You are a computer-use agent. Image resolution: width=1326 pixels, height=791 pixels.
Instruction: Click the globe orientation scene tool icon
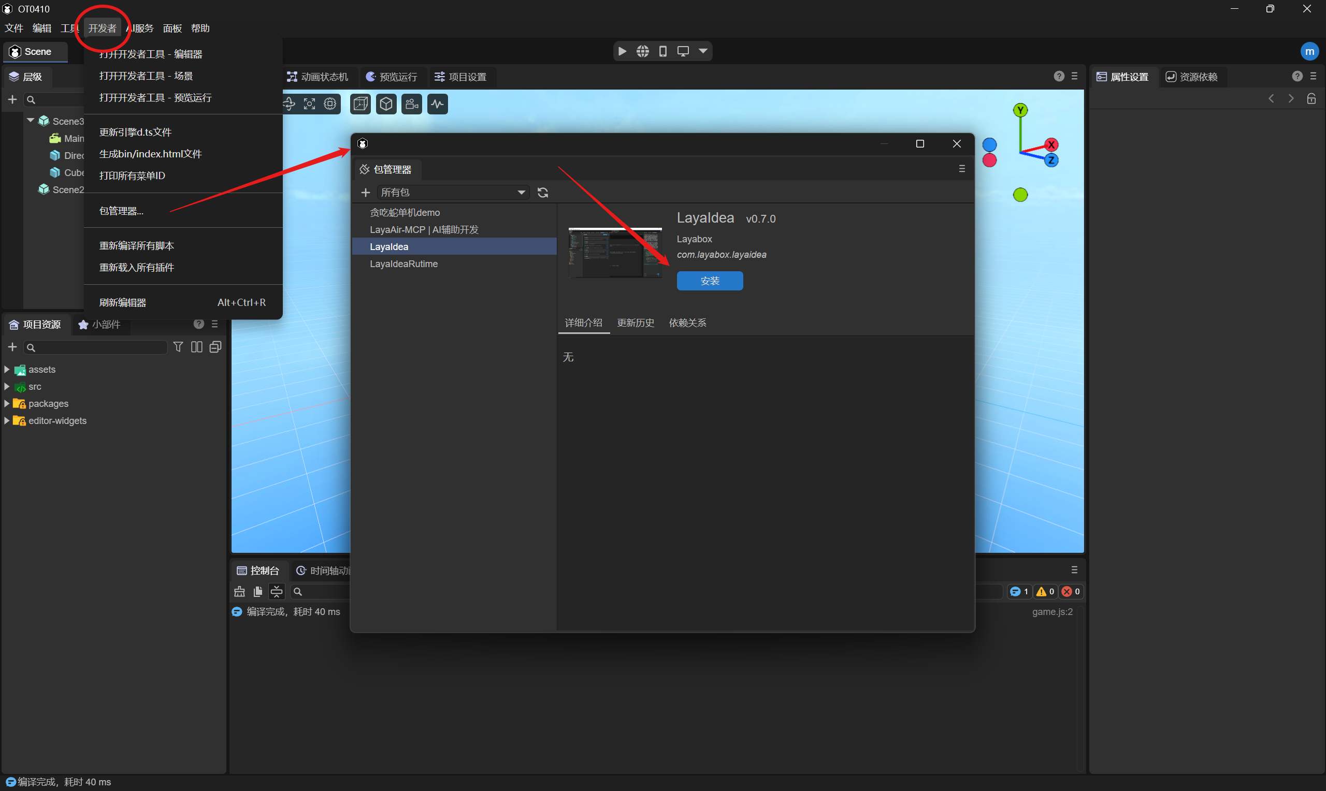click(330, 104)
